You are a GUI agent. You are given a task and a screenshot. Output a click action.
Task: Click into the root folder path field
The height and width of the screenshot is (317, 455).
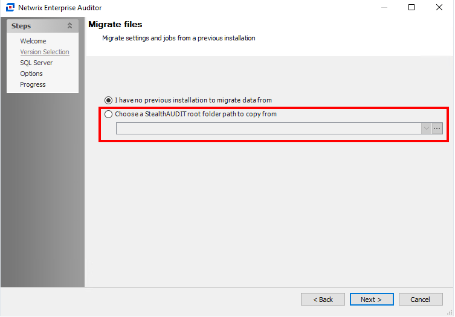268,128
